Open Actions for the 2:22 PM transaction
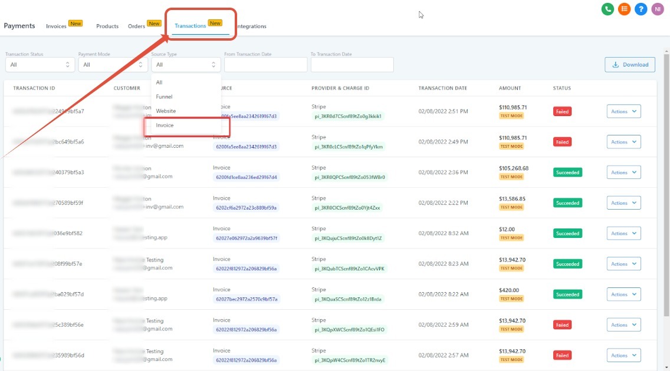 point(623,203)
